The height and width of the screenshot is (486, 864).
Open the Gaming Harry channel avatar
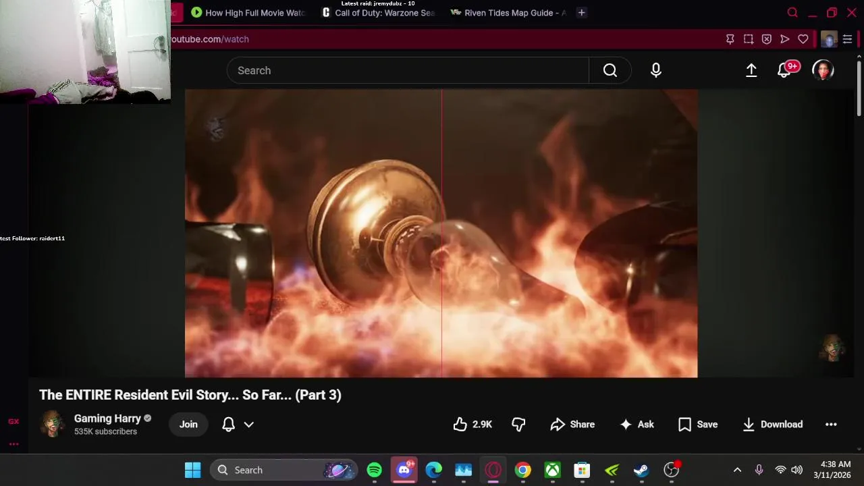52,424
